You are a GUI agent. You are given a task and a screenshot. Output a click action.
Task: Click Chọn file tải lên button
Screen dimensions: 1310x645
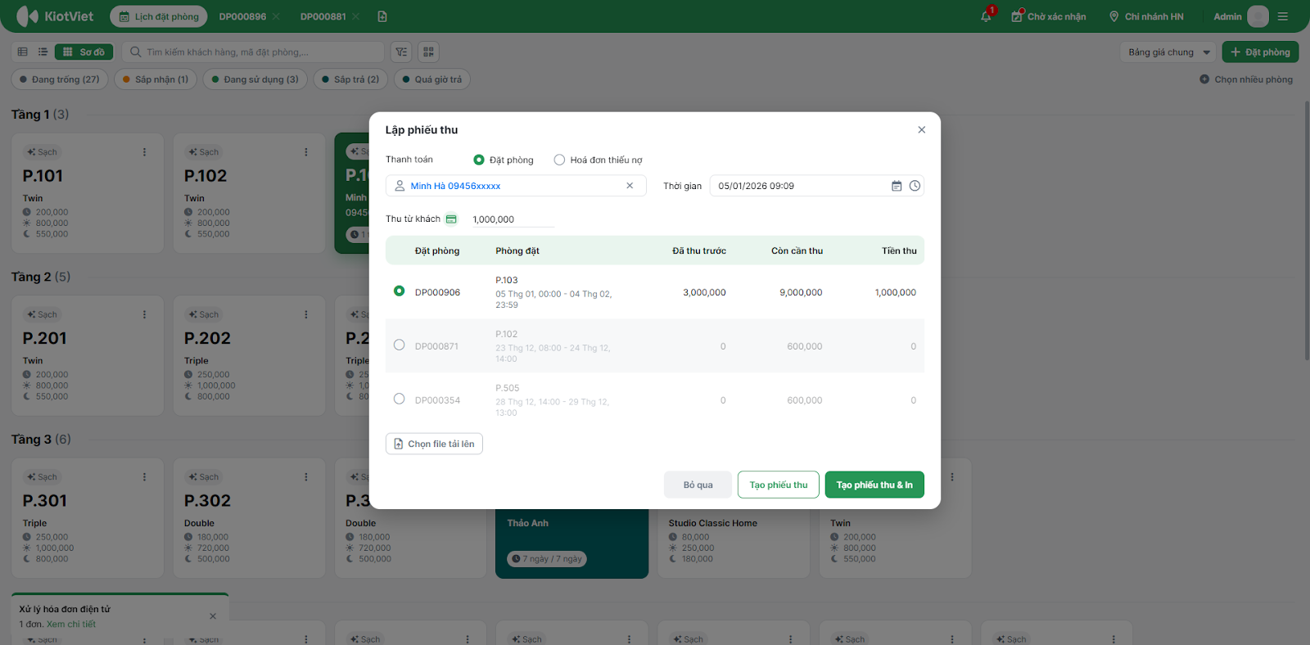434,444
